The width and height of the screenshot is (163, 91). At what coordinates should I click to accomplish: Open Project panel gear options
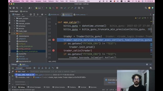point(42,14)
